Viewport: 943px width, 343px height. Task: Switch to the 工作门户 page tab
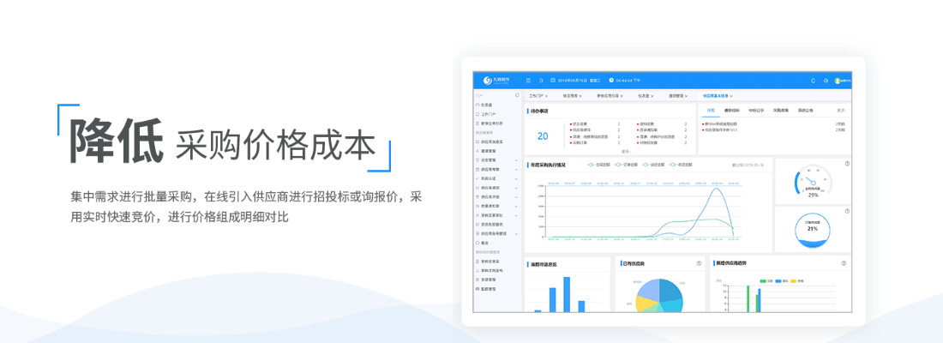click(x=537, y=96)
